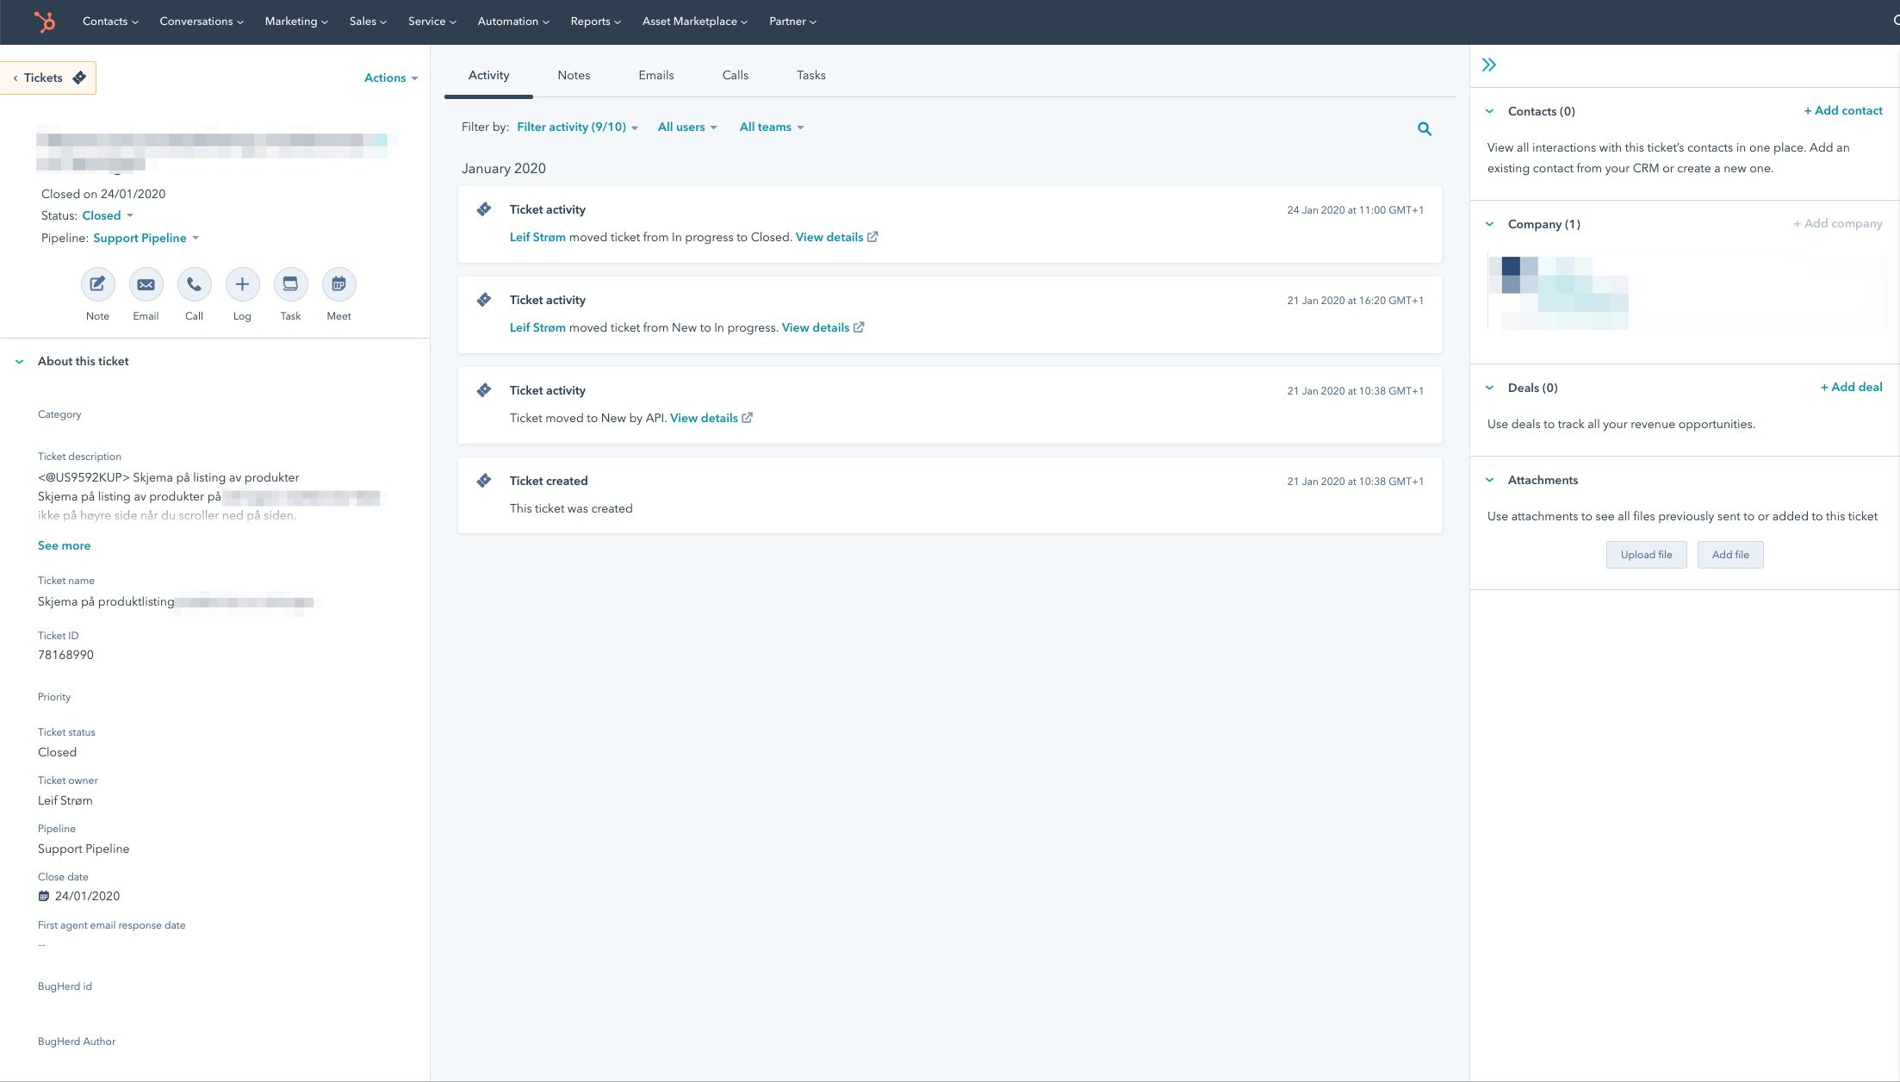
Task: Collapse the Company (1) section
Action: point(1489,224)
